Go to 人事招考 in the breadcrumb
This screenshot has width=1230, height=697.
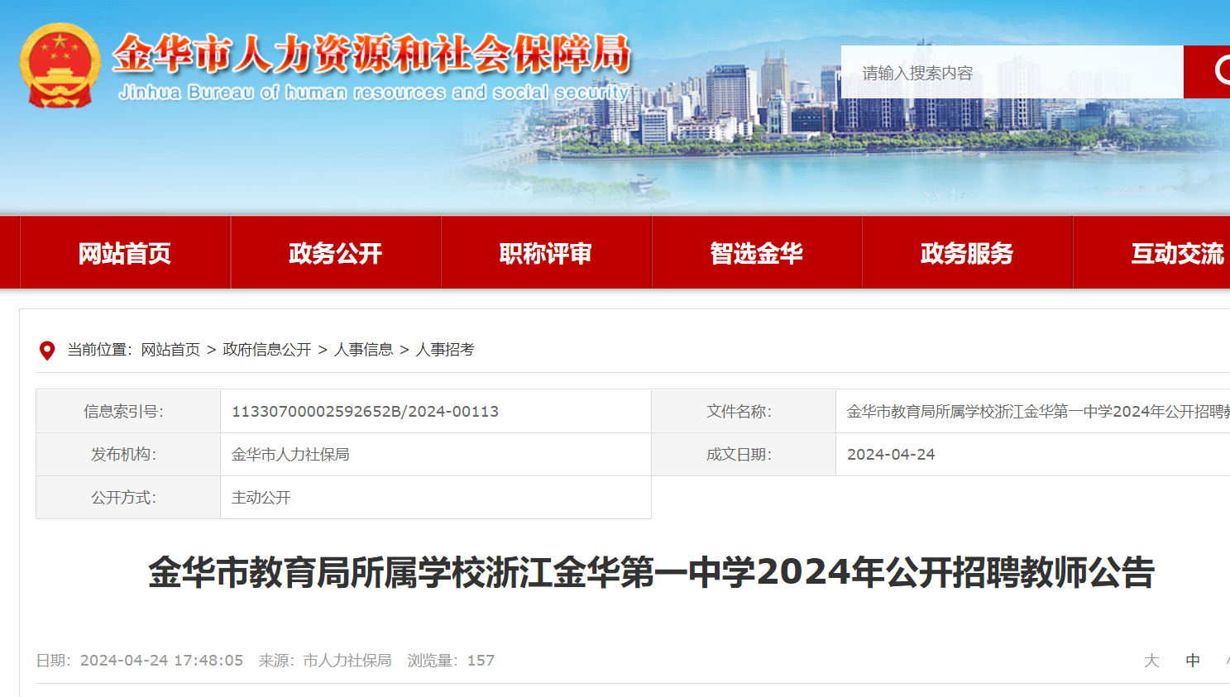click(x=445, y=350)
